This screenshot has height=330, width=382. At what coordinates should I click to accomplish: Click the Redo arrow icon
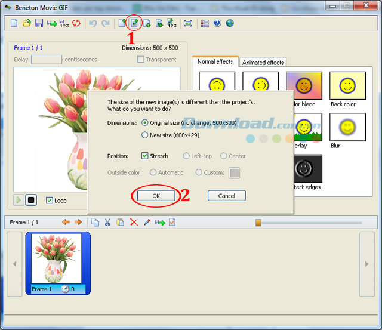click(106, 23)
